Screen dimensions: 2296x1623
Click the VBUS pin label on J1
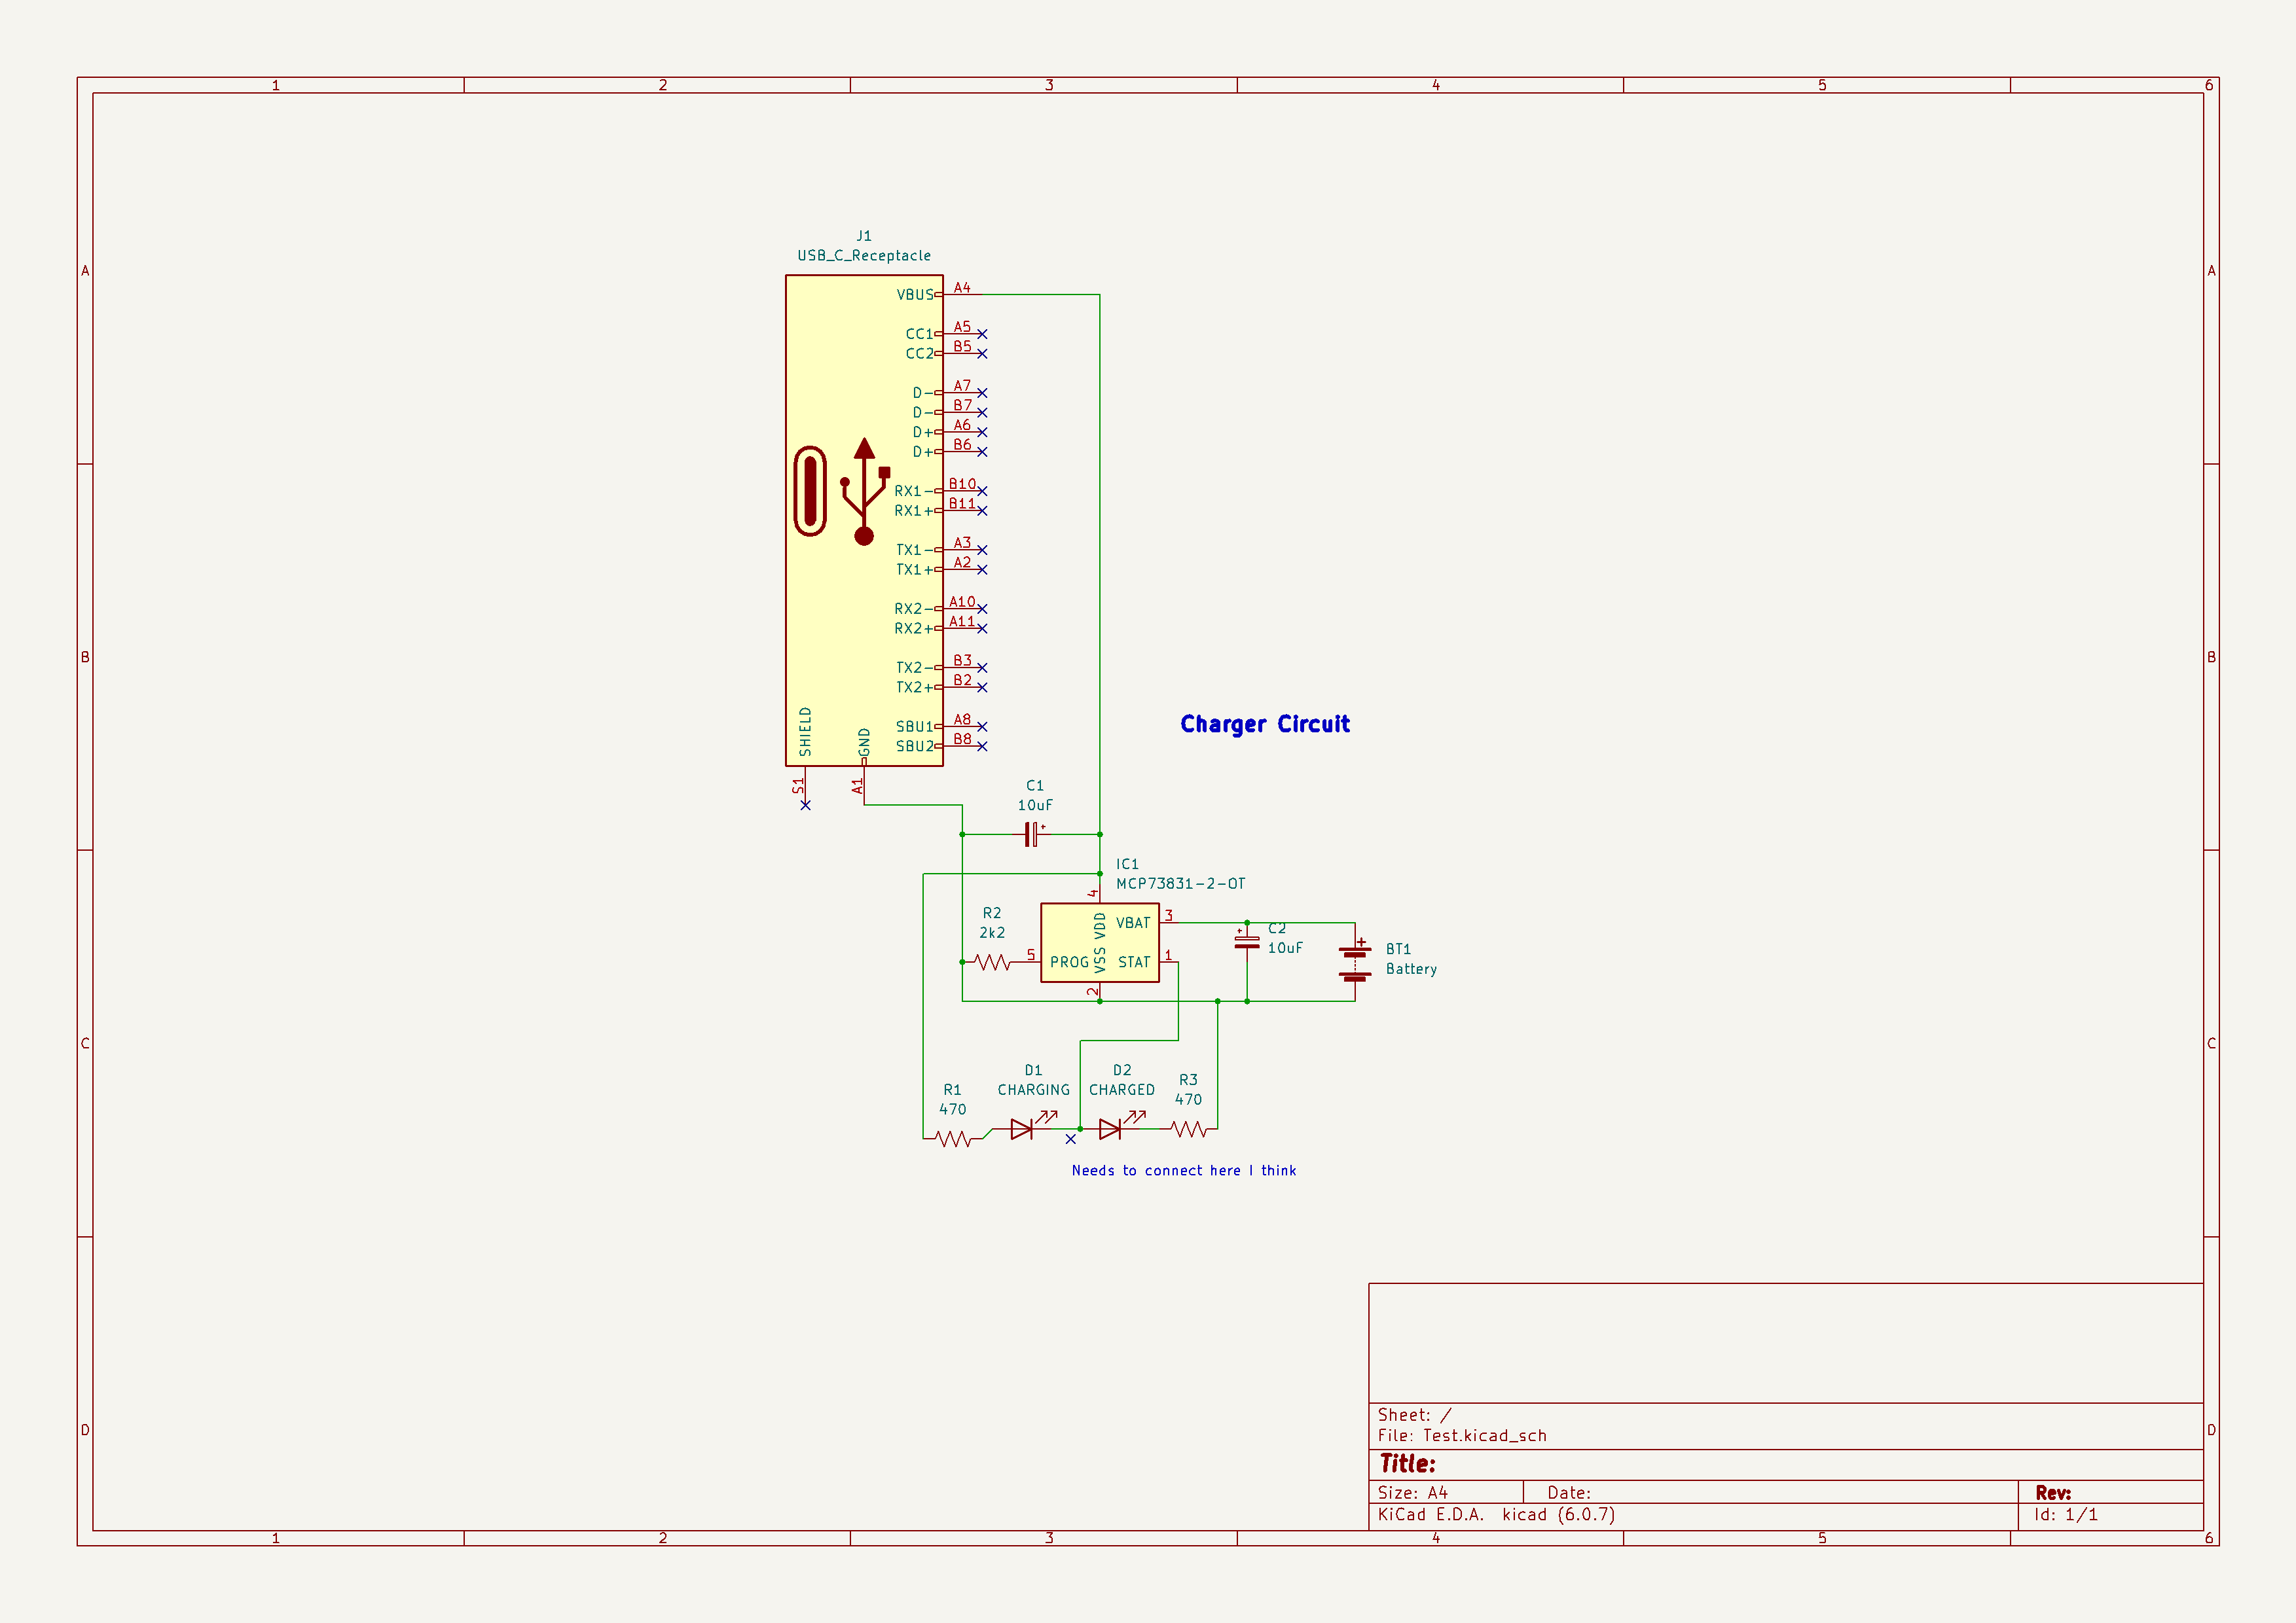[x=914, y=294]
